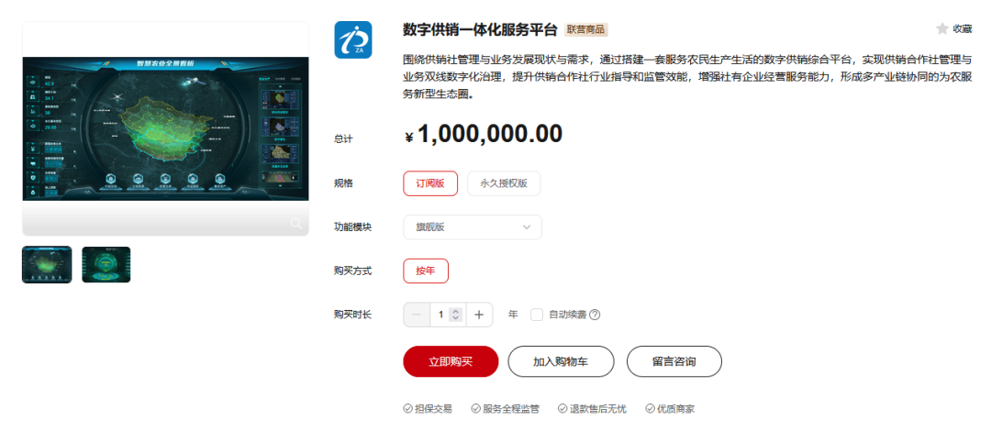The image size is (991, 431).
Task: Open the 功能模块 旗舰版 dropdown
Action: (473, 227)
